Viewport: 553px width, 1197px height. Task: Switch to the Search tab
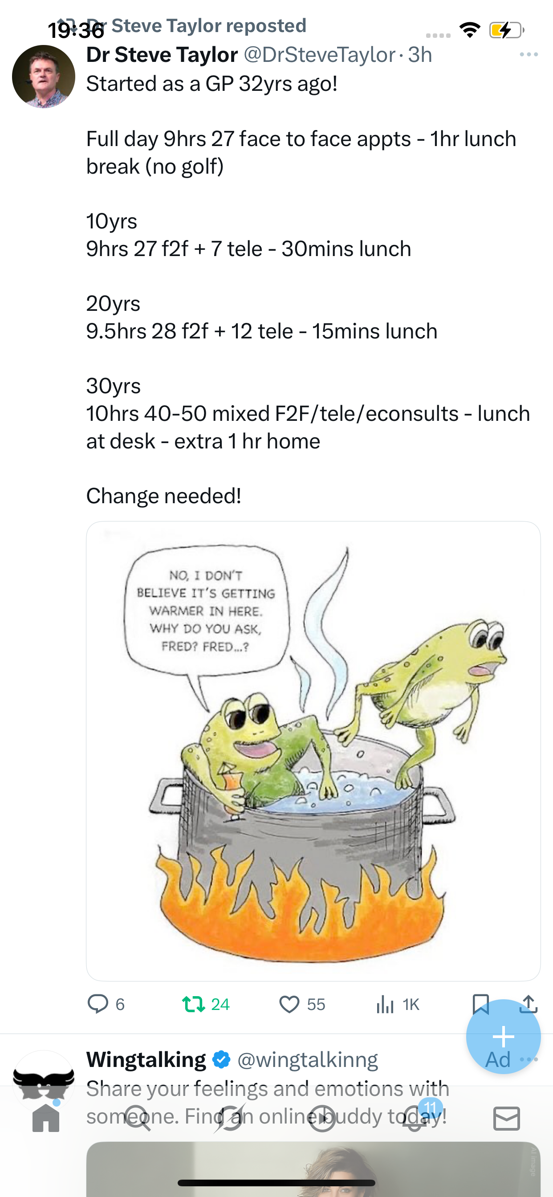coord(138,1118)
